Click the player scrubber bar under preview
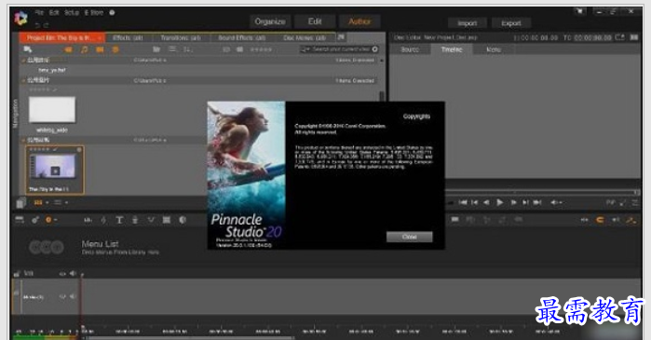The image size is (651, 340). click(x=543, y=192)
